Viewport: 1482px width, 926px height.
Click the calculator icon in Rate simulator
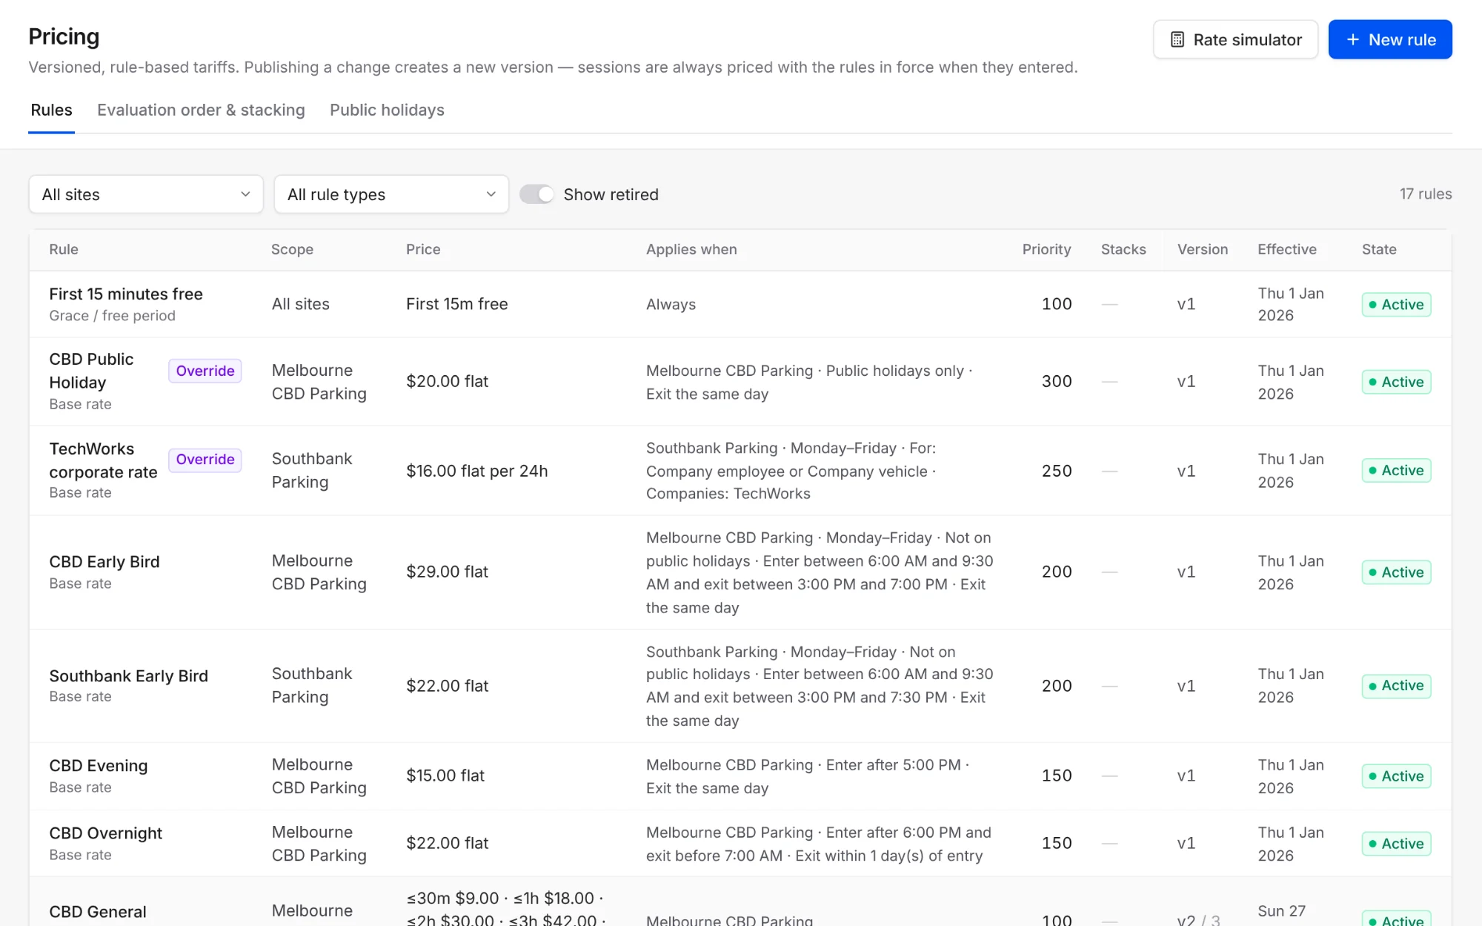pyautogui.click(x=1177, y=39)
